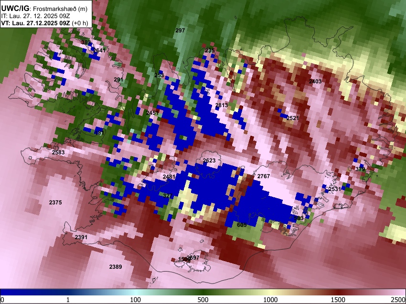Click the "1500" color scale label

338,300
